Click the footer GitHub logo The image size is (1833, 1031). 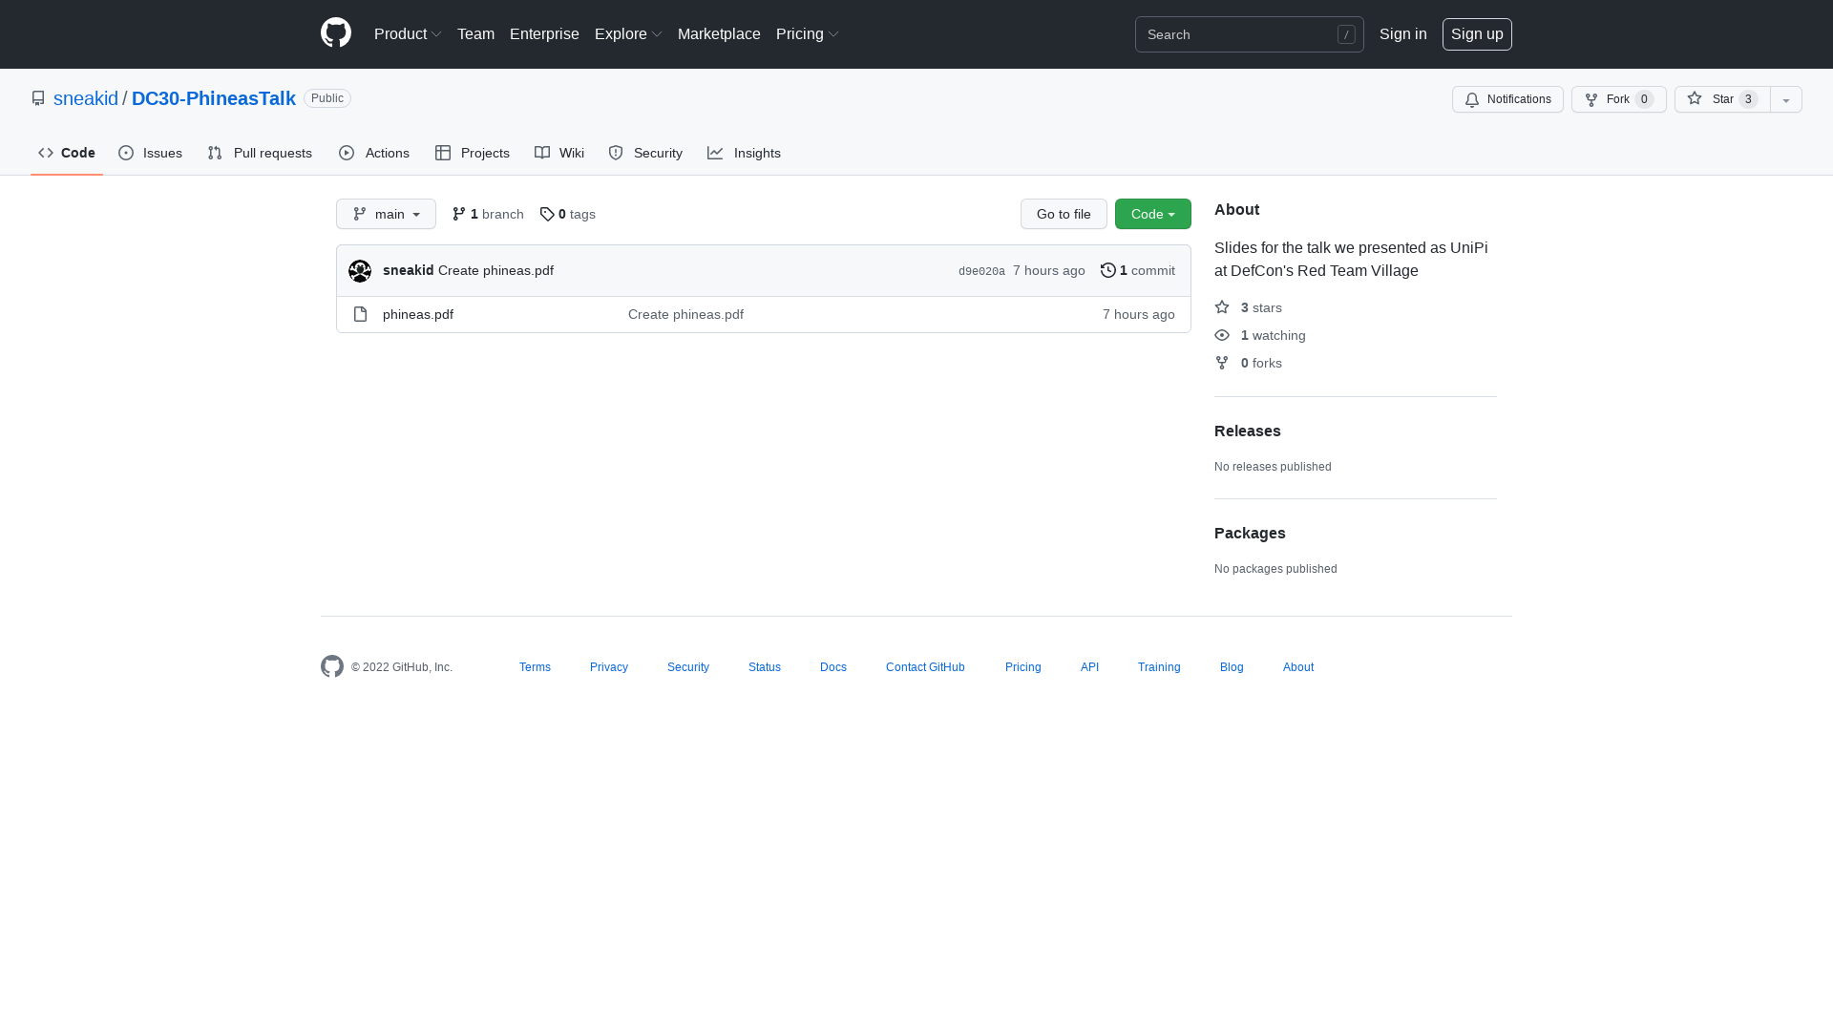click(x=332, y=666)
